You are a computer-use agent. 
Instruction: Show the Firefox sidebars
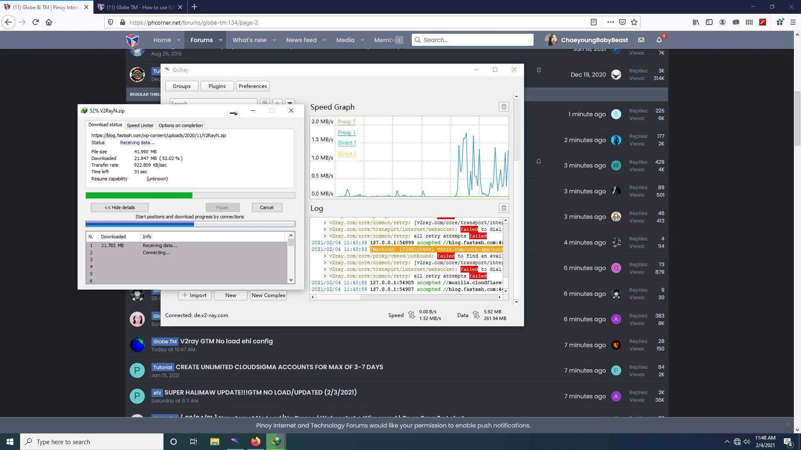(709, 22)
